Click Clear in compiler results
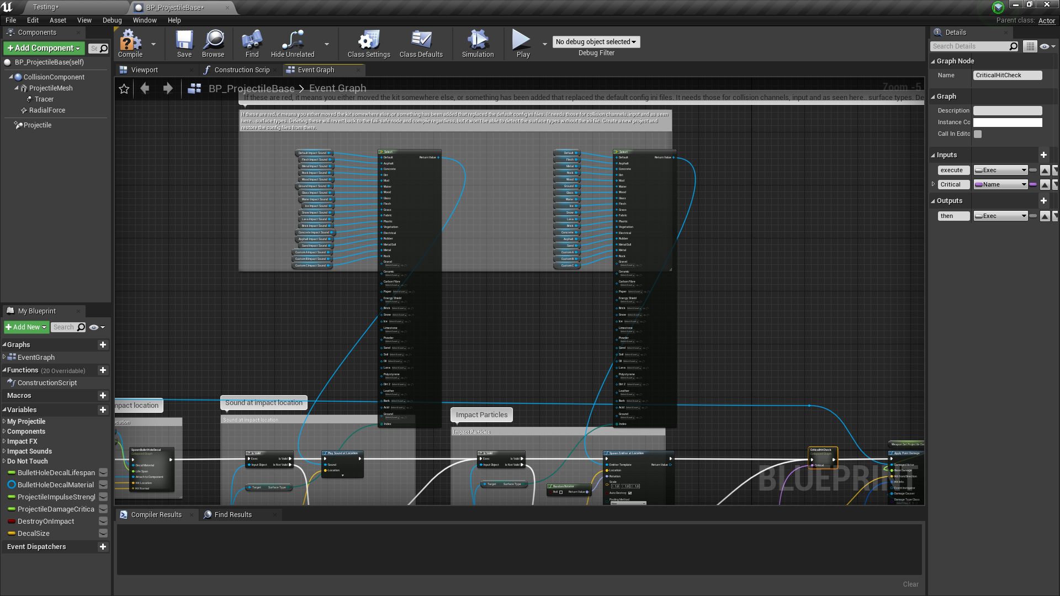 pos(910,584)
